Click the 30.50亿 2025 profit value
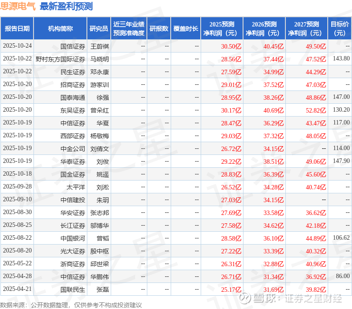Viewport: 352px width, 309px height. [231, 46]
